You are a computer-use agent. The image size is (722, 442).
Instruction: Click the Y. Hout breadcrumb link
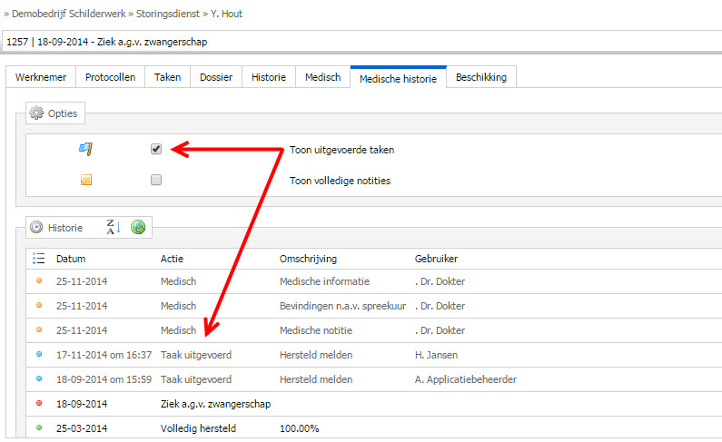(226, 14)
